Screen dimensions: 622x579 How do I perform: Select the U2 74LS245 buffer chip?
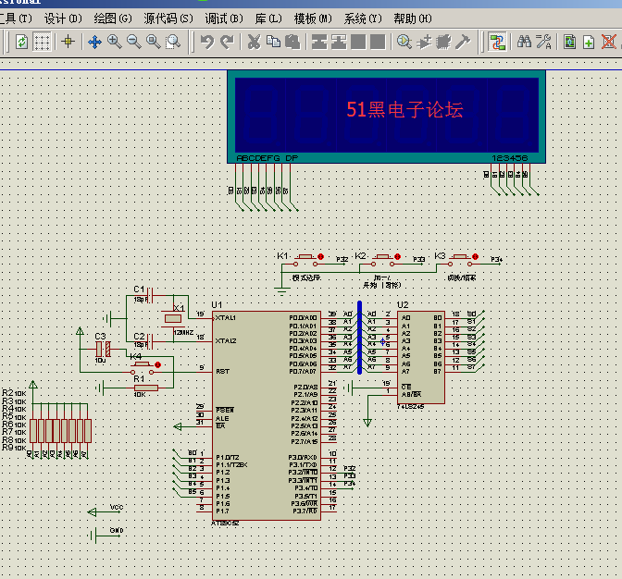[421, 357]
